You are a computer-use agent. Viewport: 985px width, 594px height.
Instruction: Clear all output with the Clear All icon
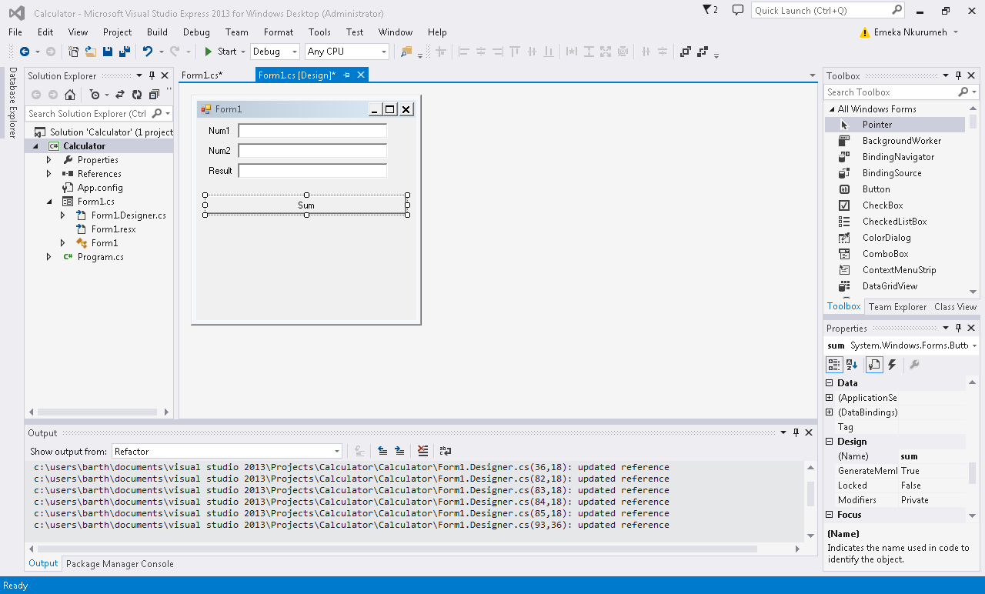click(422, 451)
